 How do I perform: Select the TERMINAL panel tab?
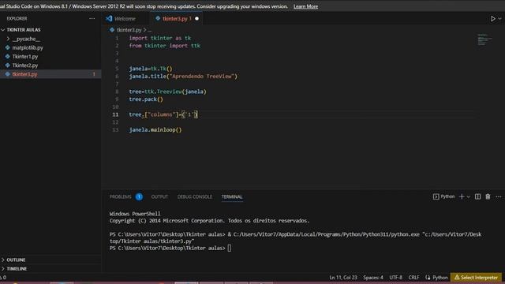(x=232, y=196)
